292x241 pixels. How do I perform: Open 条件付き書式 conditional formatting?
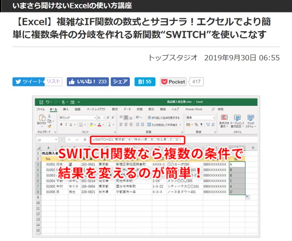(224, 121)
